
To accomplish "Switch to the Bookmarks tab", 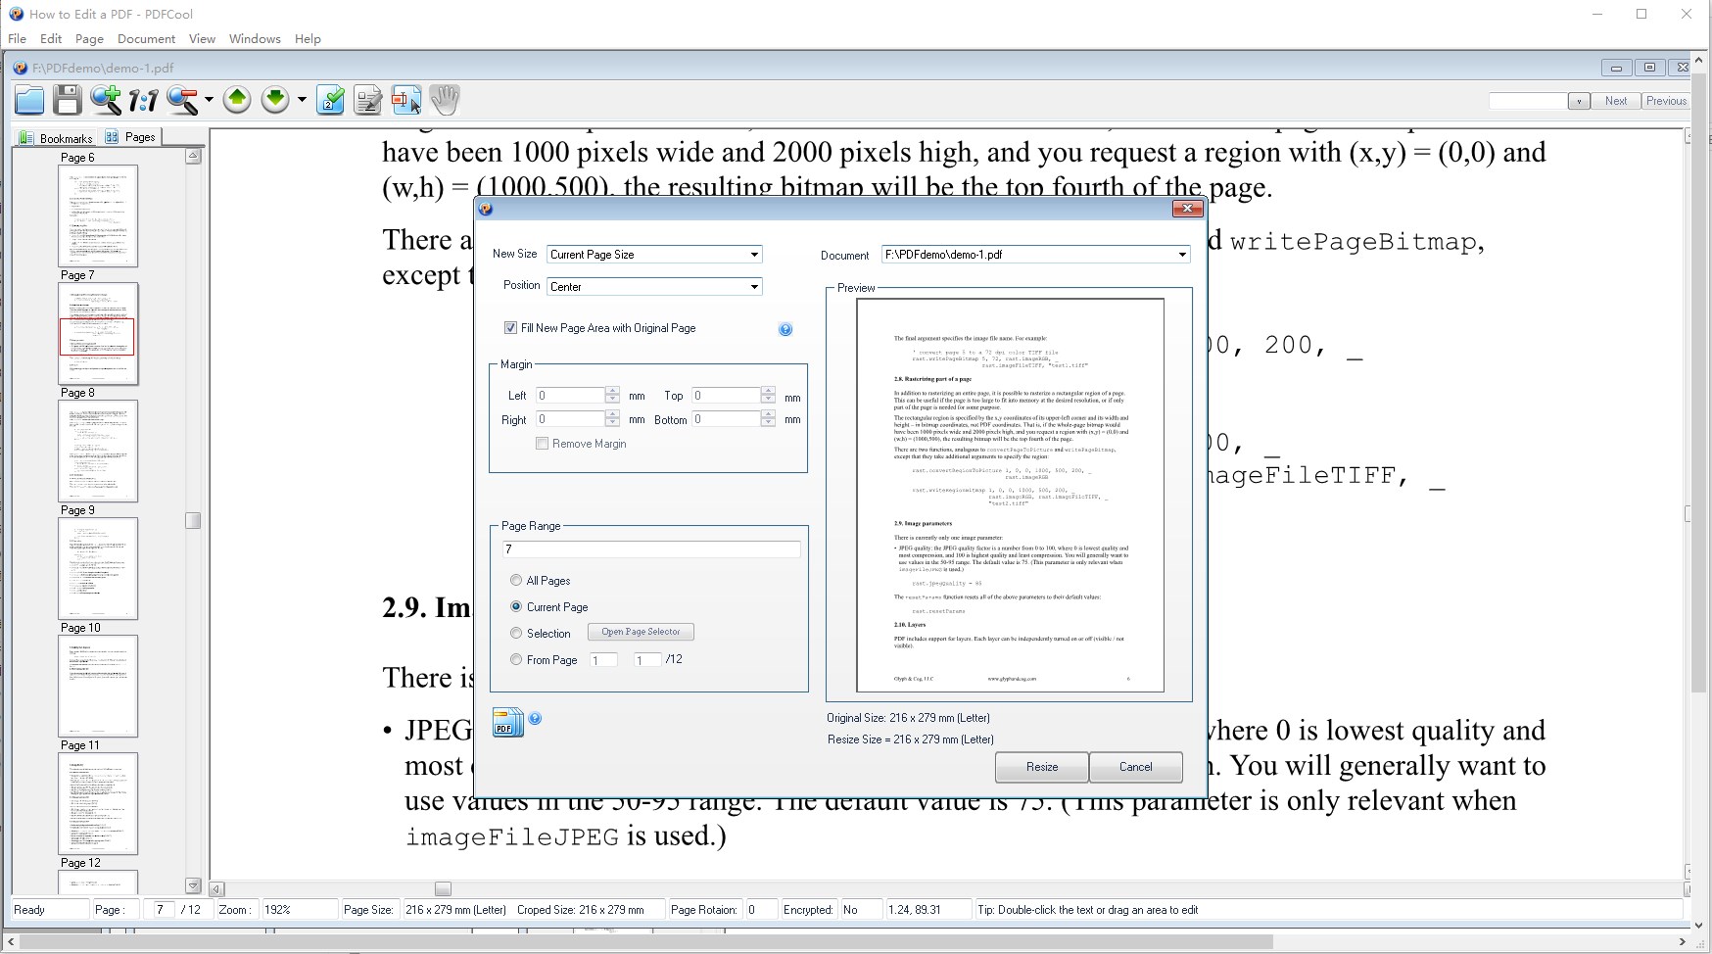I will point(56,138).
